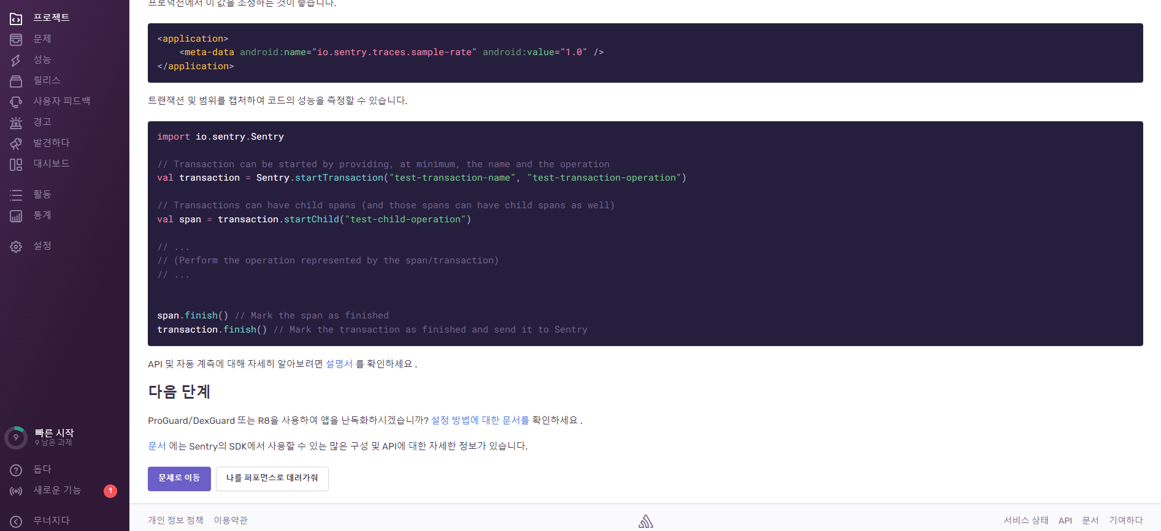The height and width of the screenshot is (531, 1161).
Task: Open 이용약관 footer link
Action: [231, 520]
